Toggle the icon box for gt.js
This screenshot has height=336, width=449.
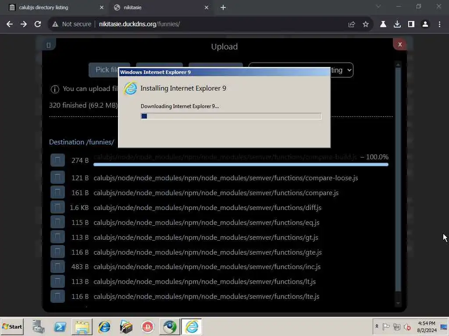click(57, 237)
